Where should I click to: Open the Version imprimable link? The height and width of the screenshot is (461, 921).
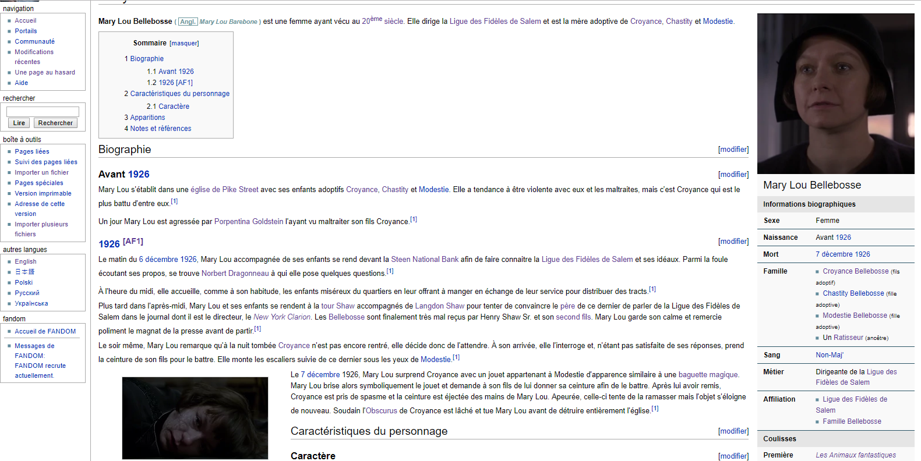(43, 193)
